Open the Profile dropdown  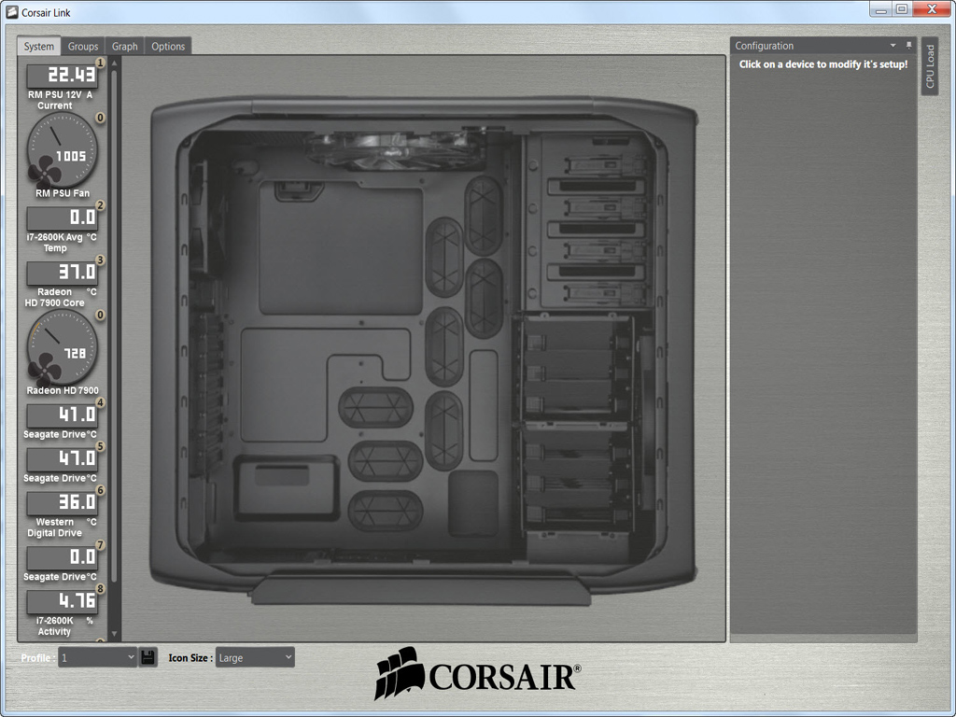click(x=97, y=657)
